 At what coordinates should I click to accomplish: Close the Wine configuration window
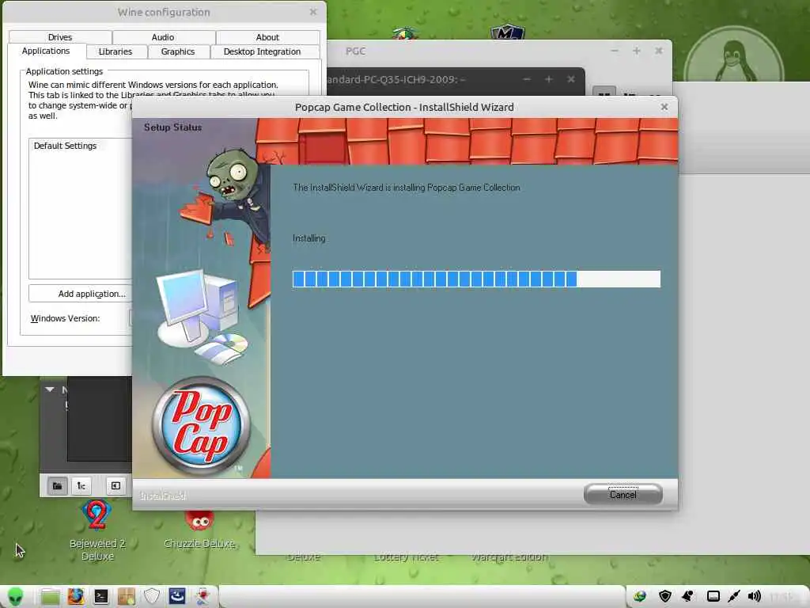[x=313, y=12]
